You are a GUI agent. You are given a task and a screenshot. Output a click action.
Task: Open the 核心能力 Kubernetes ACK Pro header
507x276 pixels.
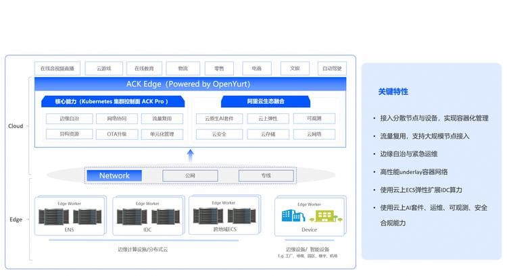click(113, 101)
